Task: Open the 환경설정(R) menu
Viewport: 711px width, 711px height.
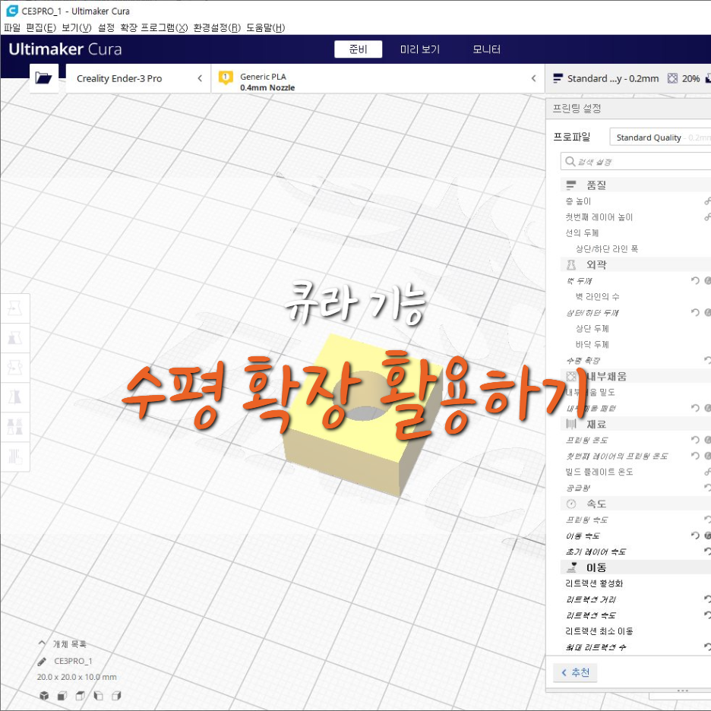Action: click(216, 27)
